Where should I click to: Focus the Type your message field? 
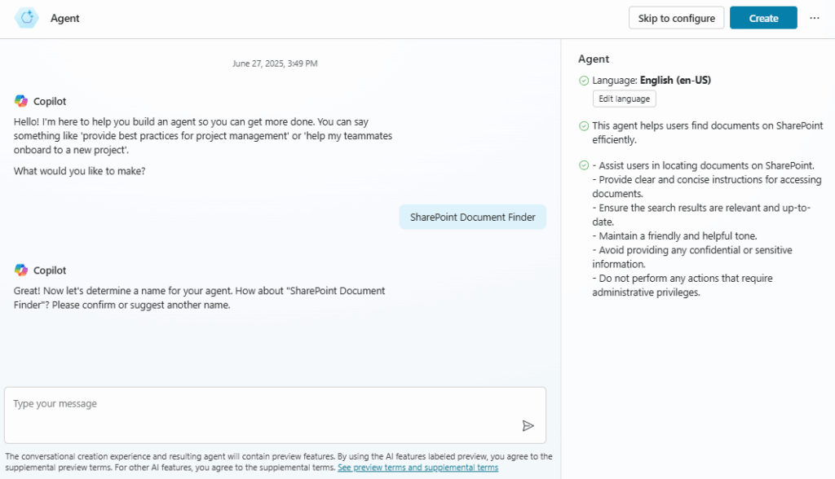point(276,415)
